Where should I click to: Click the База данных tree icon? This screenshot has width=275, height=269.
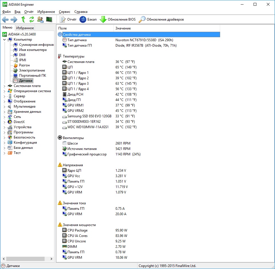pyautogui.click(x=10, y=148)
